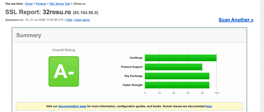Open the documentation page link

(x=72, y=106)
